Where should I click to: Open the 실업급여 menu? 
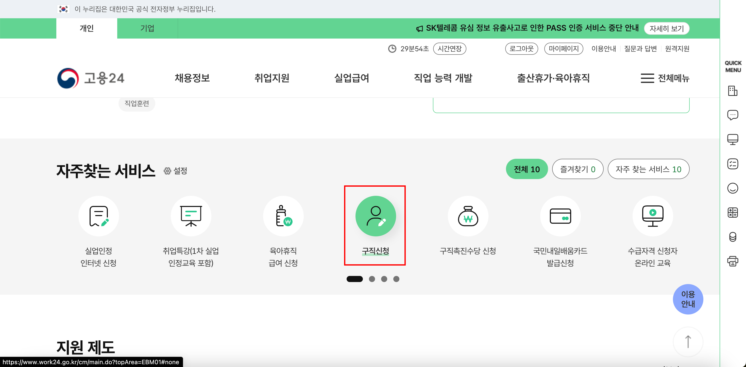tap(352, 78)
